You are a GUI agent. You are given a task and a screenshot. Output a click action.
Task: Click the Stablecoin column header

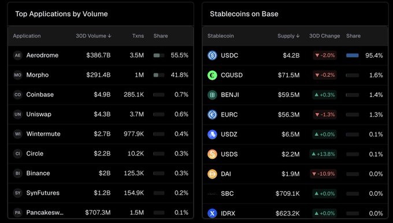point(221,36)
